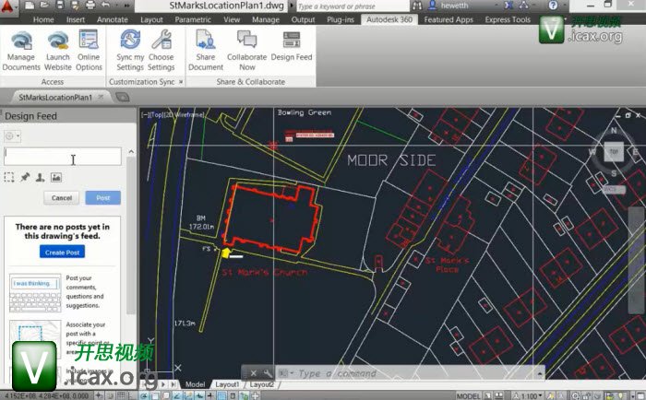Start Collaborate Now session
Viewport: 646px width, 400px height.
click(x=246, y=50)
